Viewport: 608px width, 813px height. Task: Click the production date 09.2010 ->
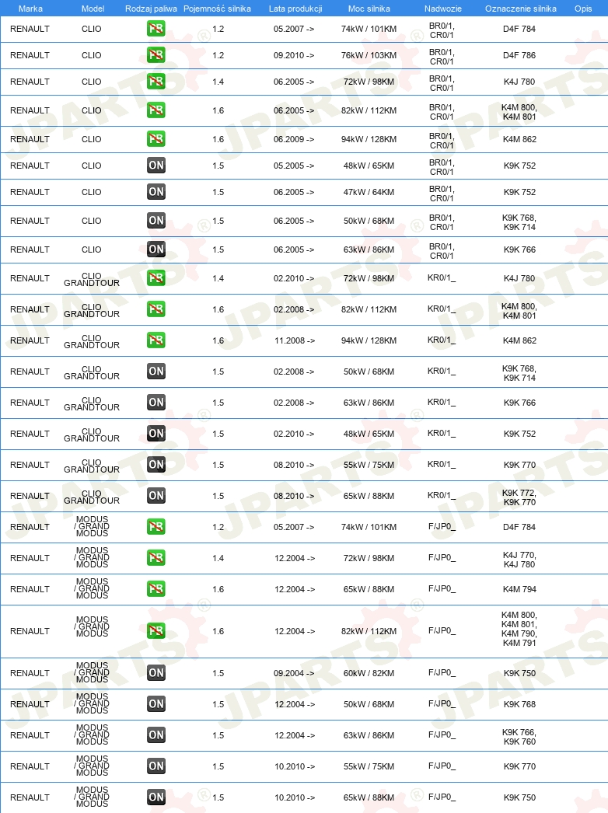294,55
